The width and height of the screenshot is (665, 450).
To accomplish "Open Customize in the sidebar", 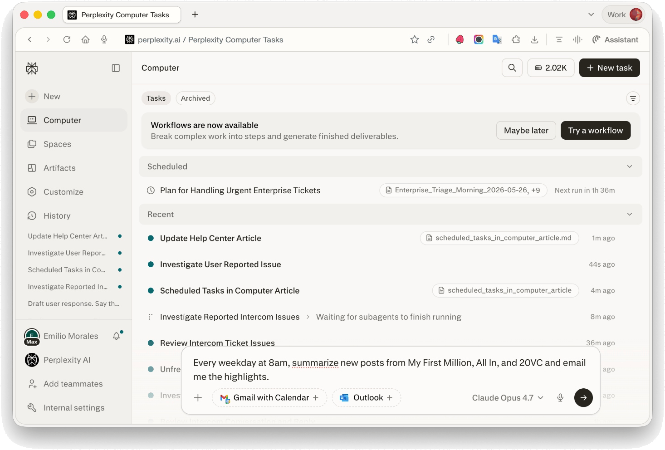I will 74,192.
